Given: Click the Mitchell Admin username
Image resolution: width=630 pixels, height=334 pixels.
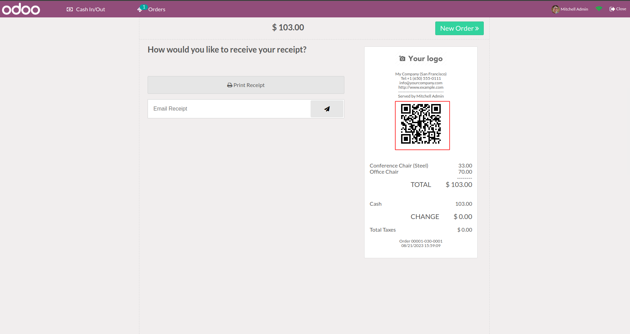Looking at the screenshot, I should [x=574, y=9].
